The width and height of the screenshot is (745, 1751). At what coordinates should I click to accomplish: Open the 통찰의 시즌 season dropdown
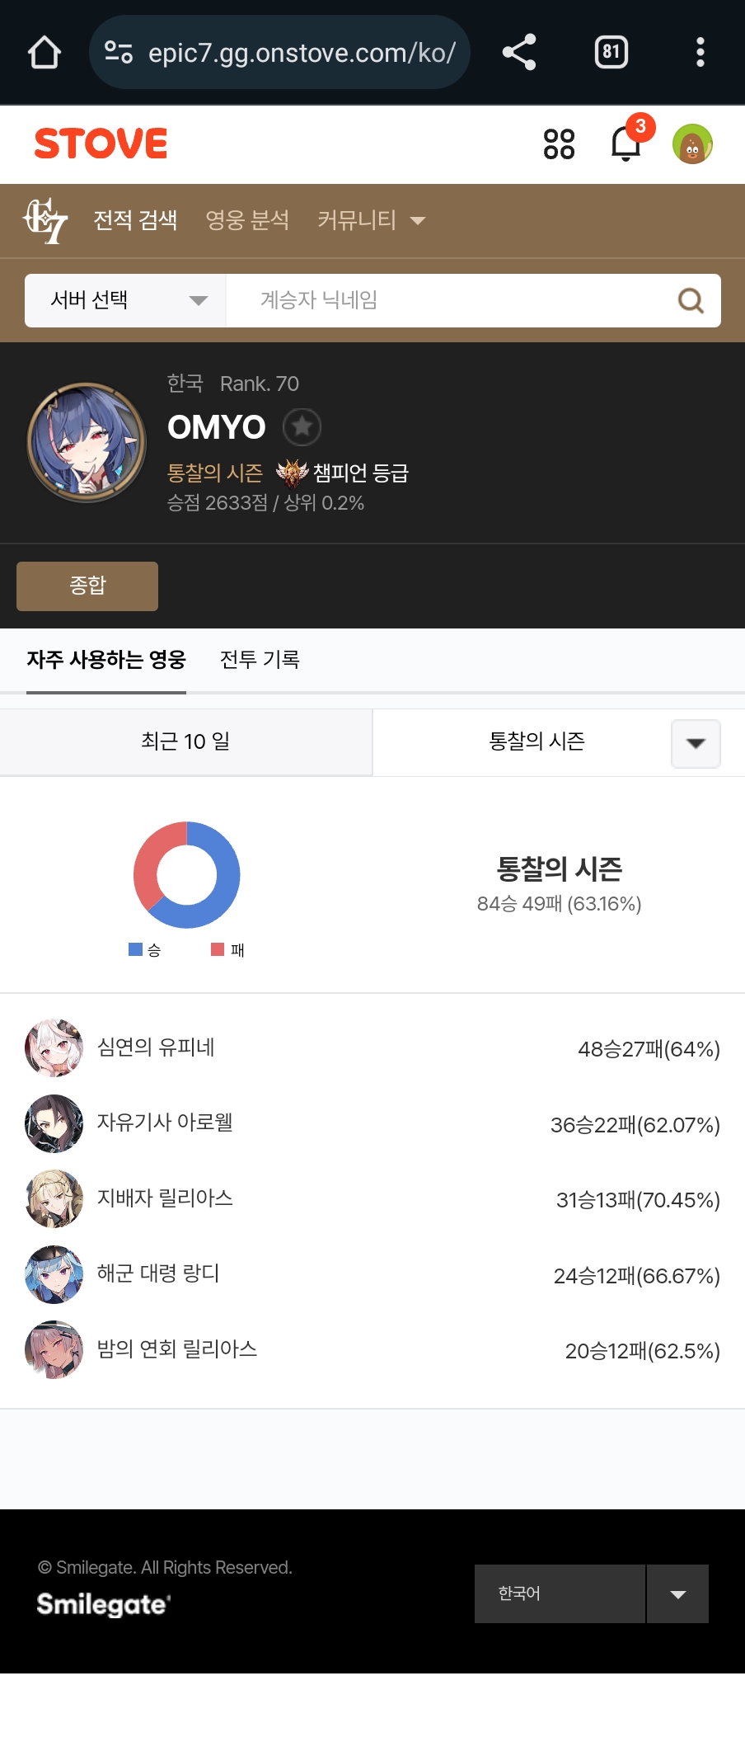click(x=559, y=742)
